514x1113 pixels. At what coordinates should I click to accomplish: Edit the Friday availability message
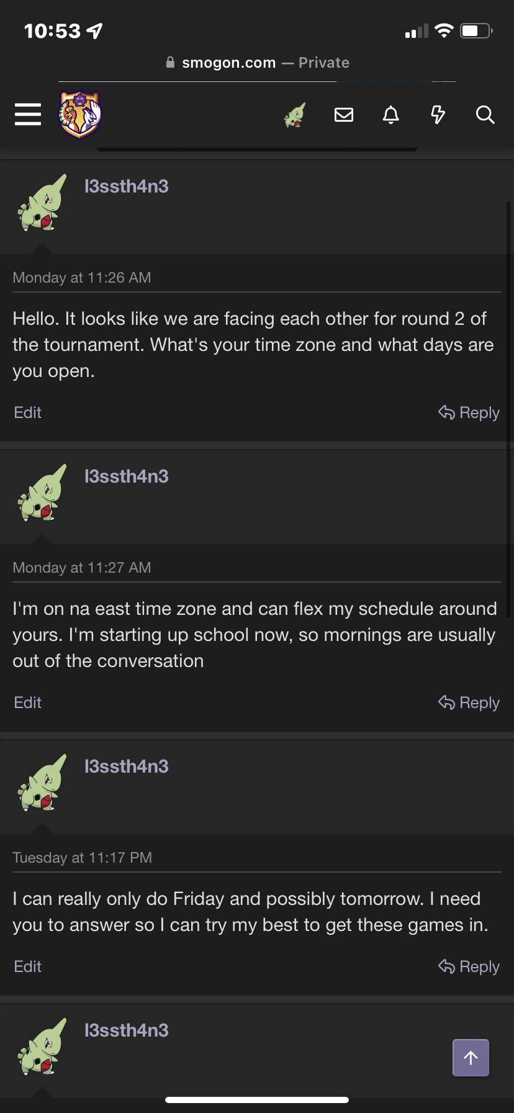(x=28, y=966)
